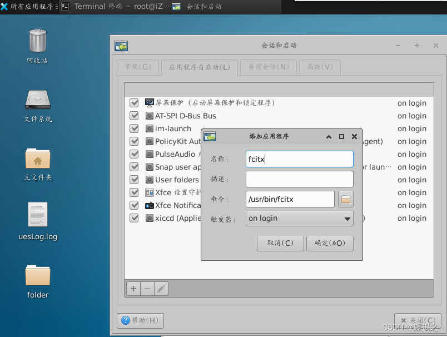Click the PolicyKit row gear icon
Screen dimensions: 447x337
click(x=150, y=141)
